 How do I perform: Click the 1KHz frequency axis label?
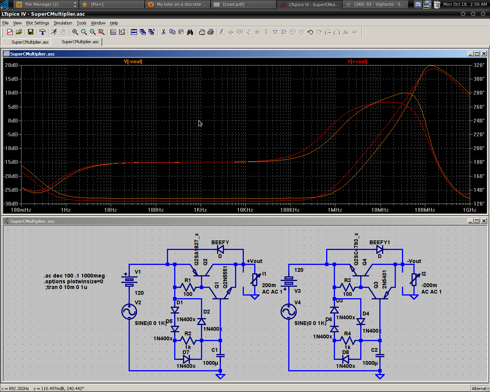pos(200,210)
